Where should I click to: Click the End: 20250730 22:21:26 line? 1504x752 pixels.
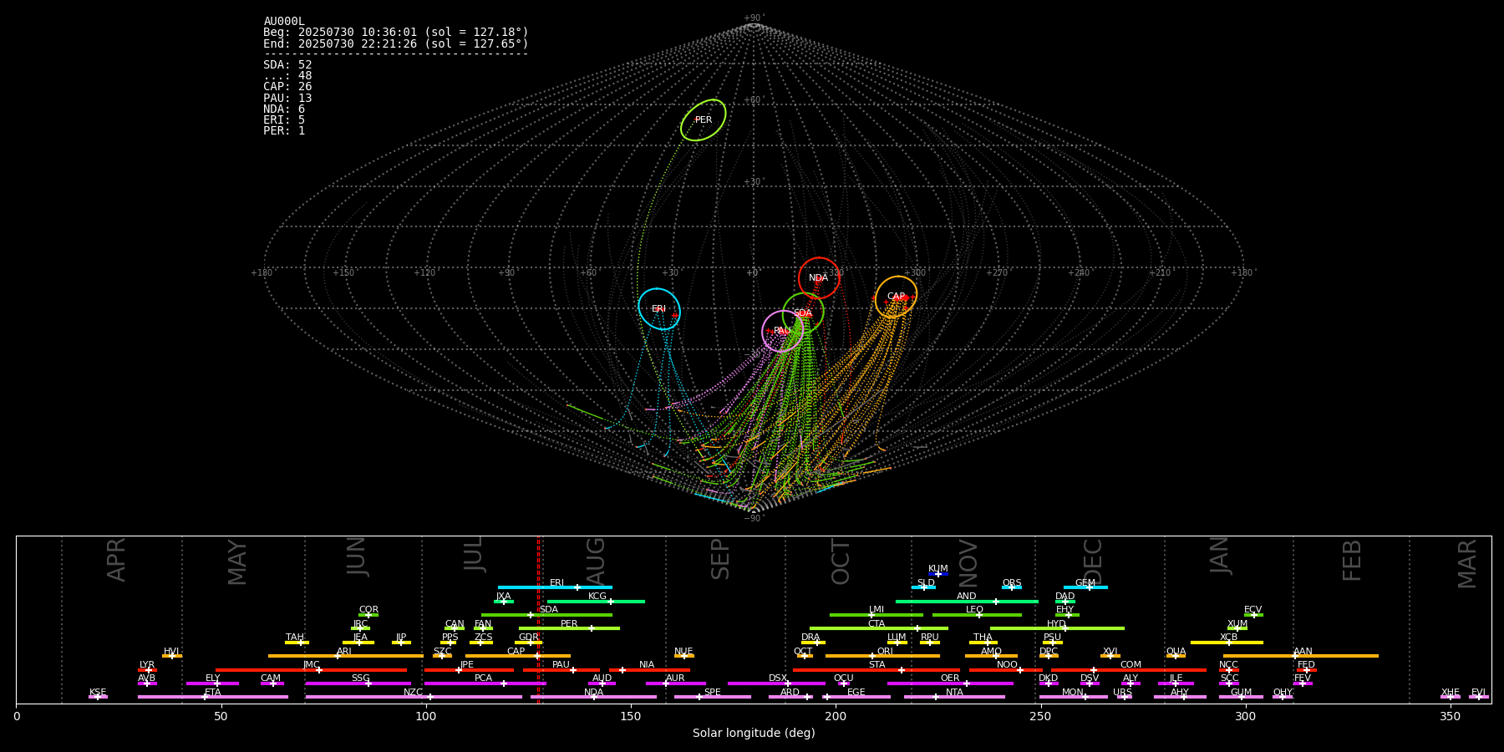pos(396,43)
